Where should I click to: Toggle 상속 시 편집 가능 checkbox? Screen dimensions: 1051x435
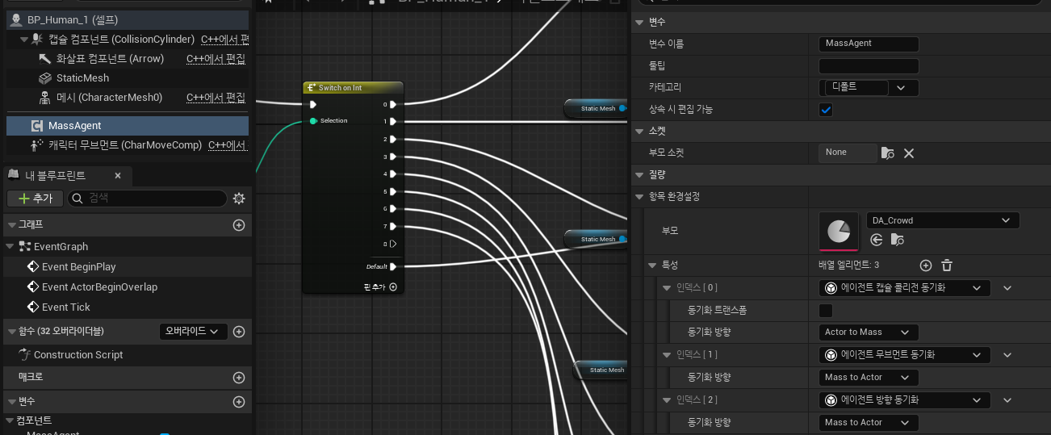click(x=826, y=110)
